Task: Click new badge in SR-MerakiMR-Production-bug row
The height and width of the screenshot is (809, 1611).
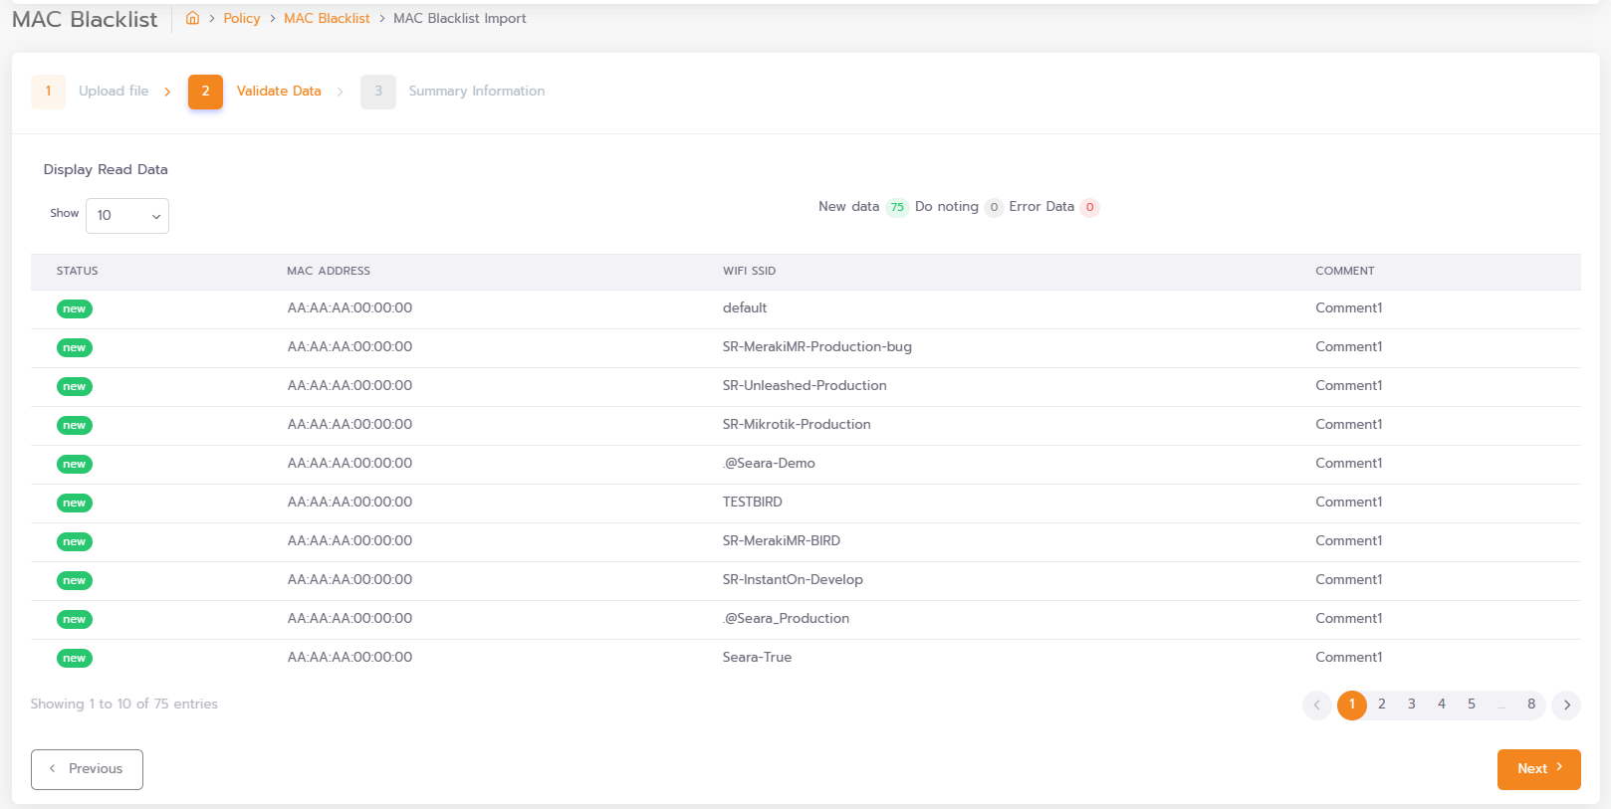Action: 75,347
